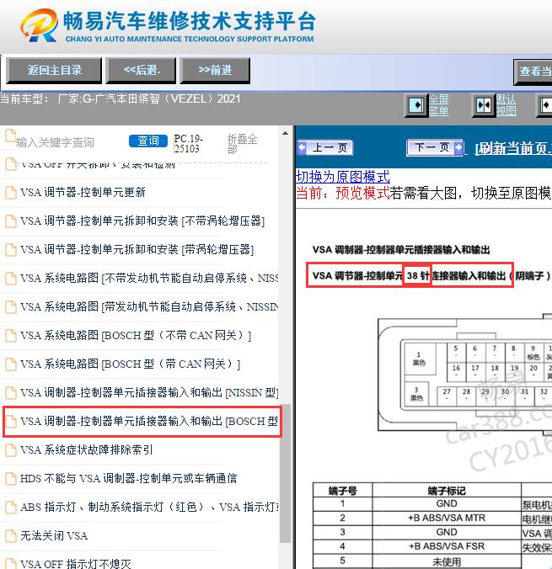552x569 pixels.
Task: Click the document icon beside HDS 不能与 VSA
Action: click(x=11, y=479)
